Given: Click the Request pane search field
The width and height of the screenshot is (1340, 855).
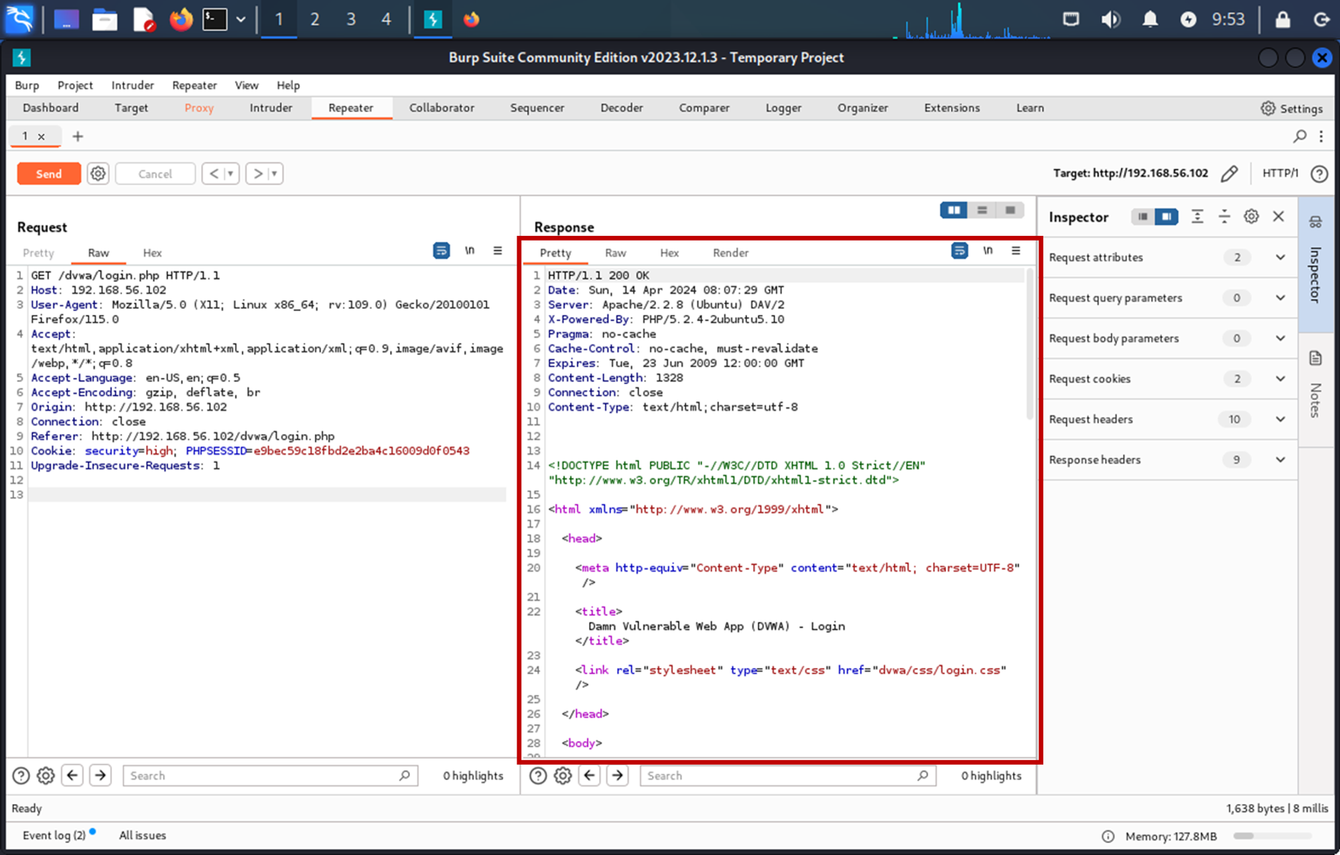Looking at the screenshot, I should 271,775.
